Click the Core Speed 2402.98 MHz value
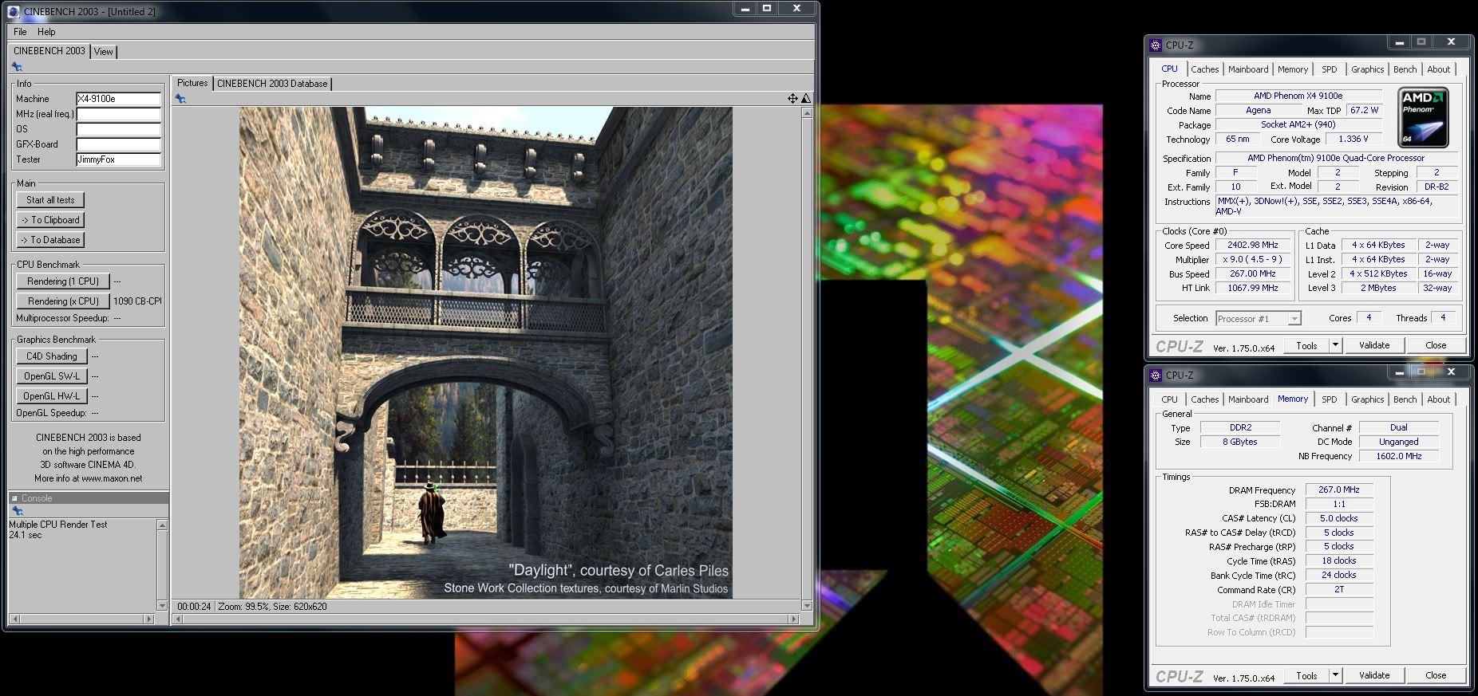This screenshot has width=1478, height=696. pyautogui.click(x=1252, y=246)
